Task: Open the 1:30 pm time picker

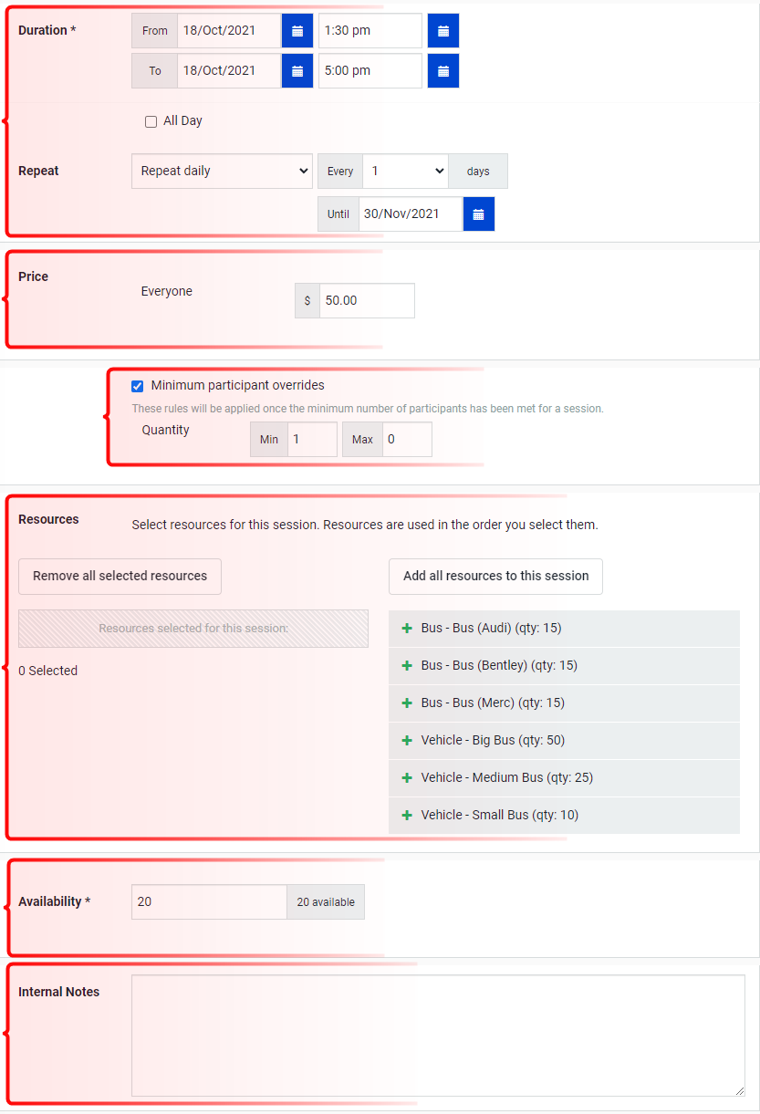Action: point(442,30)
